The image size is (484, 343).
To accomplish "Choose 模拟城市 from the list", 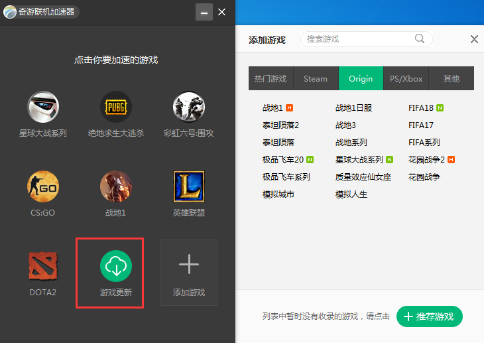I will click(x=278, y=194).
